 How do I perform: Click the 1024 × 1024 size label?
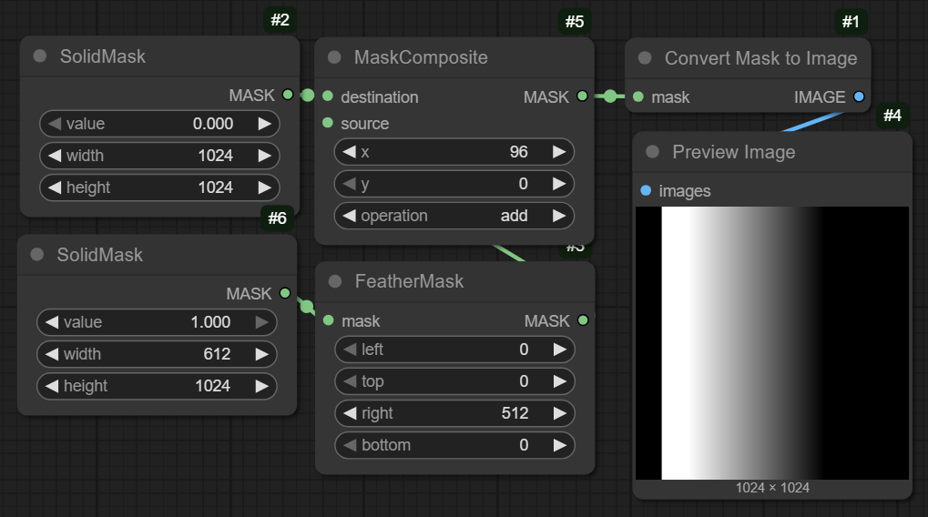[x=772, y=488]
